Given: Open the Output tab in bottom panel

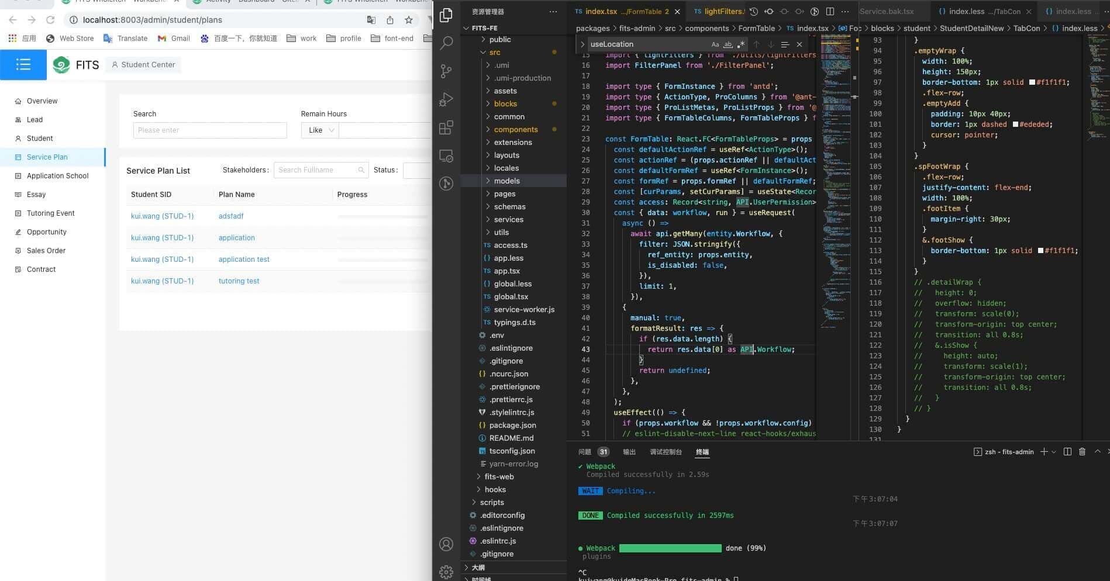Looking at the screenshot, I should coord(629,452).
